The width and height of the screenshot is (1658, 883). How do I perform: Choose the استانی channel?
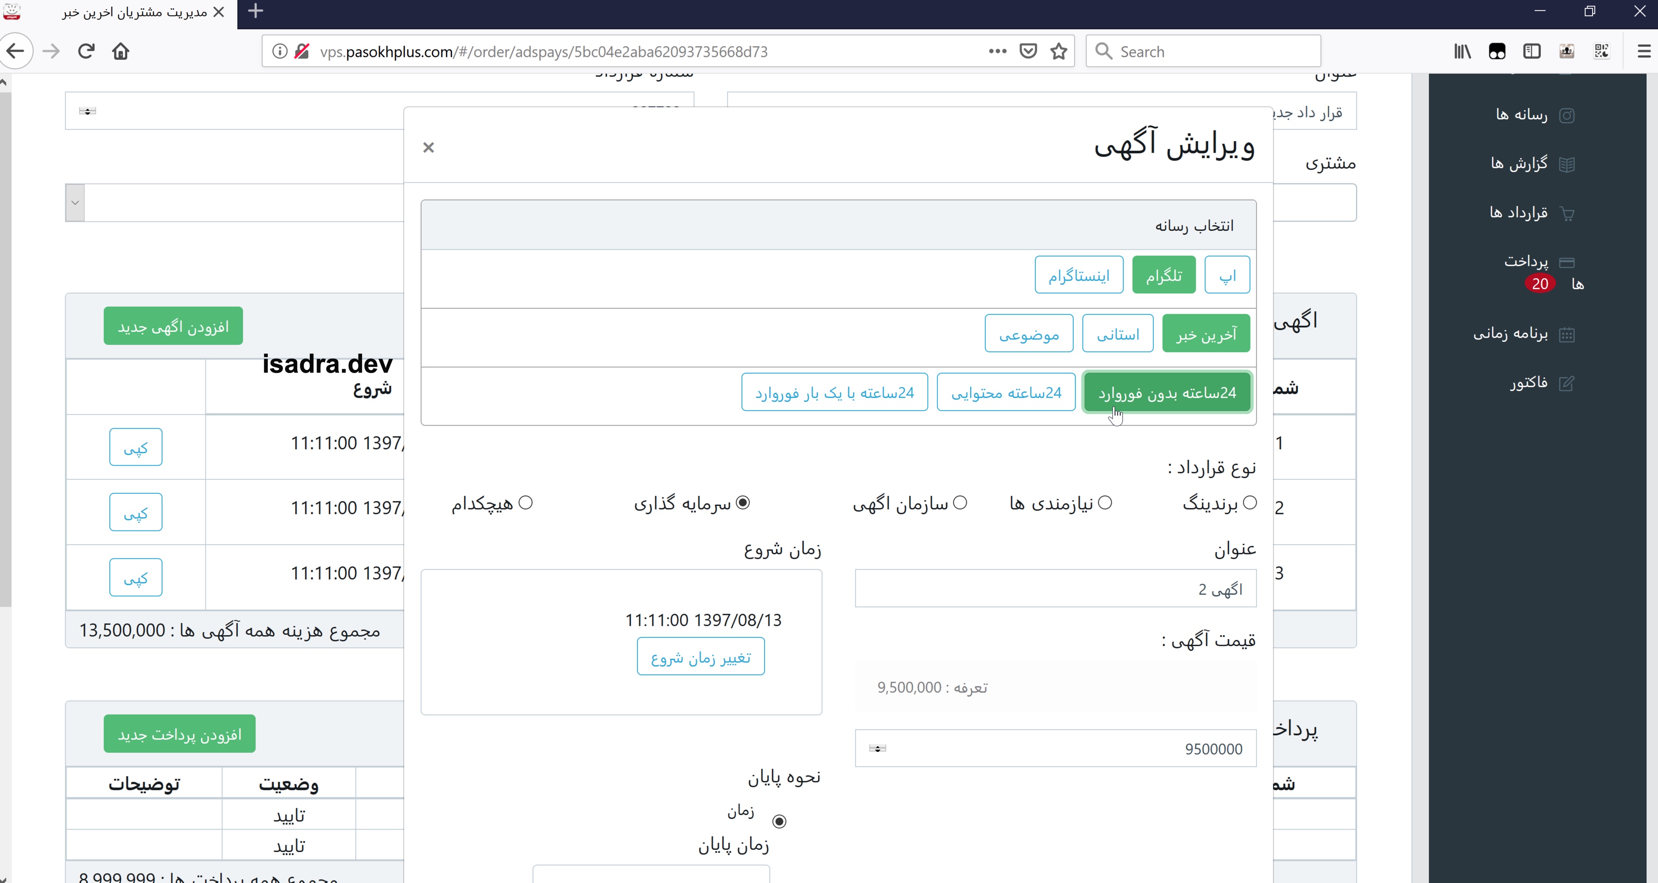[1117, 334]
